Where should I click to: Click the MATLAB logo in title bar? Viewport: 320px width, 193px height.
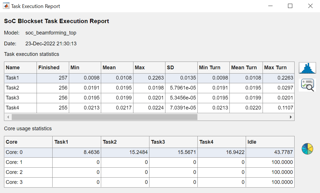click(6, 6)
